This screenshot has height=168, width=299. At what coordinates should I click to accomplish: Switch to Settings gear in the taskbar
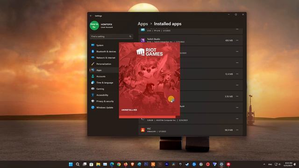point(221,164)
